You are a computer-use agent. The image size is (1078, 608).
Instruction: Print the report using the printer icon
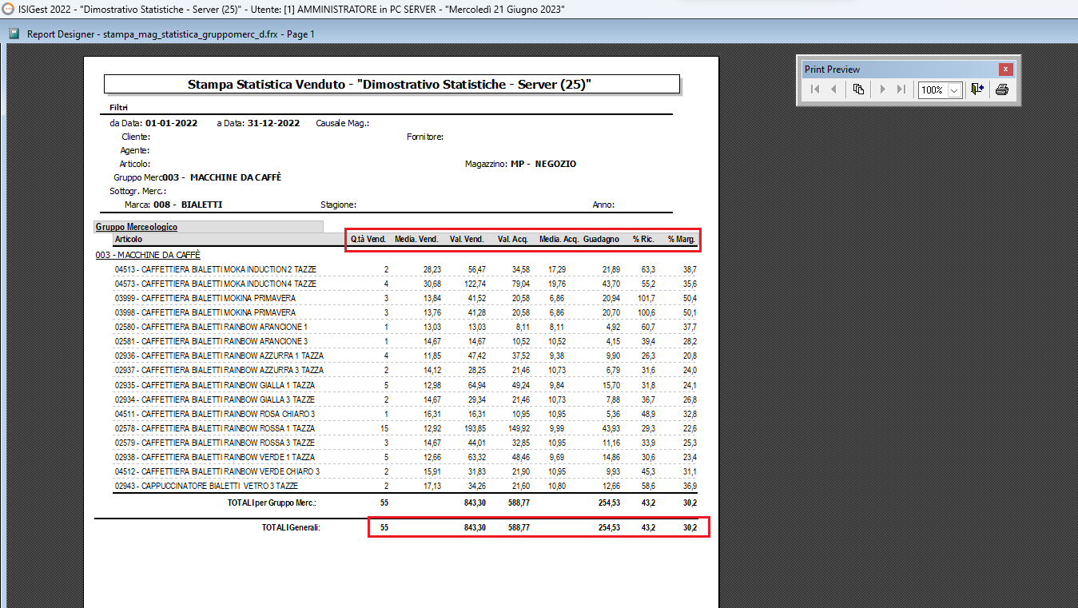pyautogui.click(x=1002, y=89)
